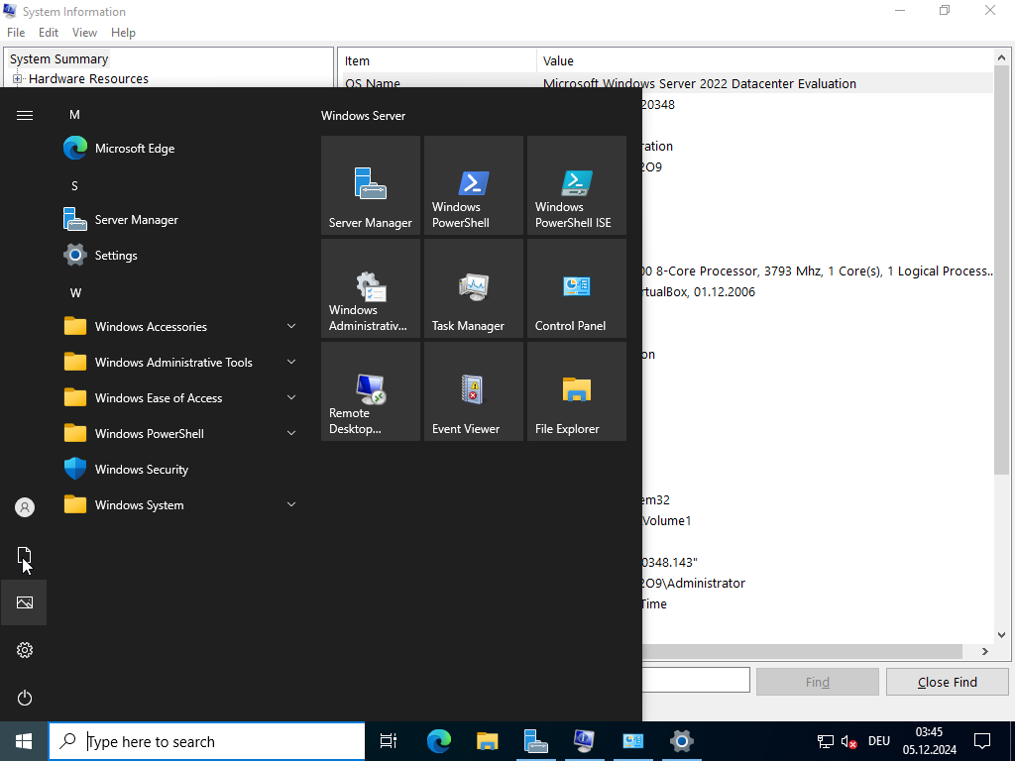Open Server Manager from the app list
The image size is (1015, 761).
181,219
